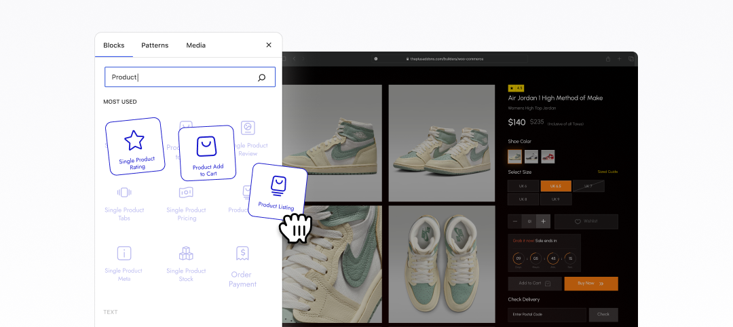This screenshot has height=327, width=733.
Task: Click the "Womens High Top Jordan" subtitle
Action: pyautogui.click(x=532, y=109)
